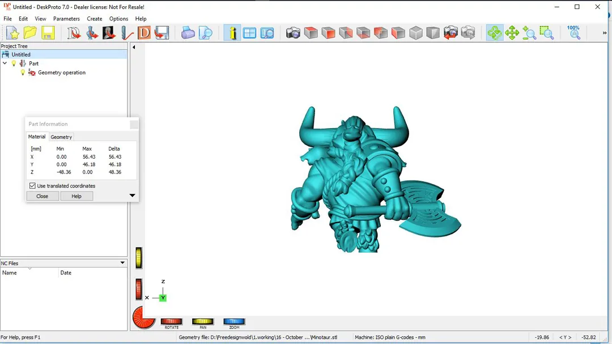Switch to the Material tab

pyautogui.click(x=37, y=137)
